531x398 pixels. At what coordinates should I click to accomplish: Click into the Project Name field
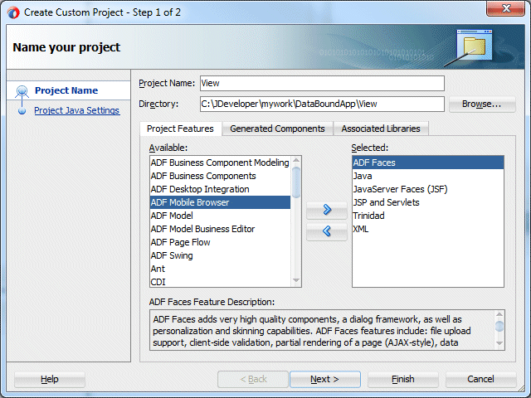click(322, 83)
